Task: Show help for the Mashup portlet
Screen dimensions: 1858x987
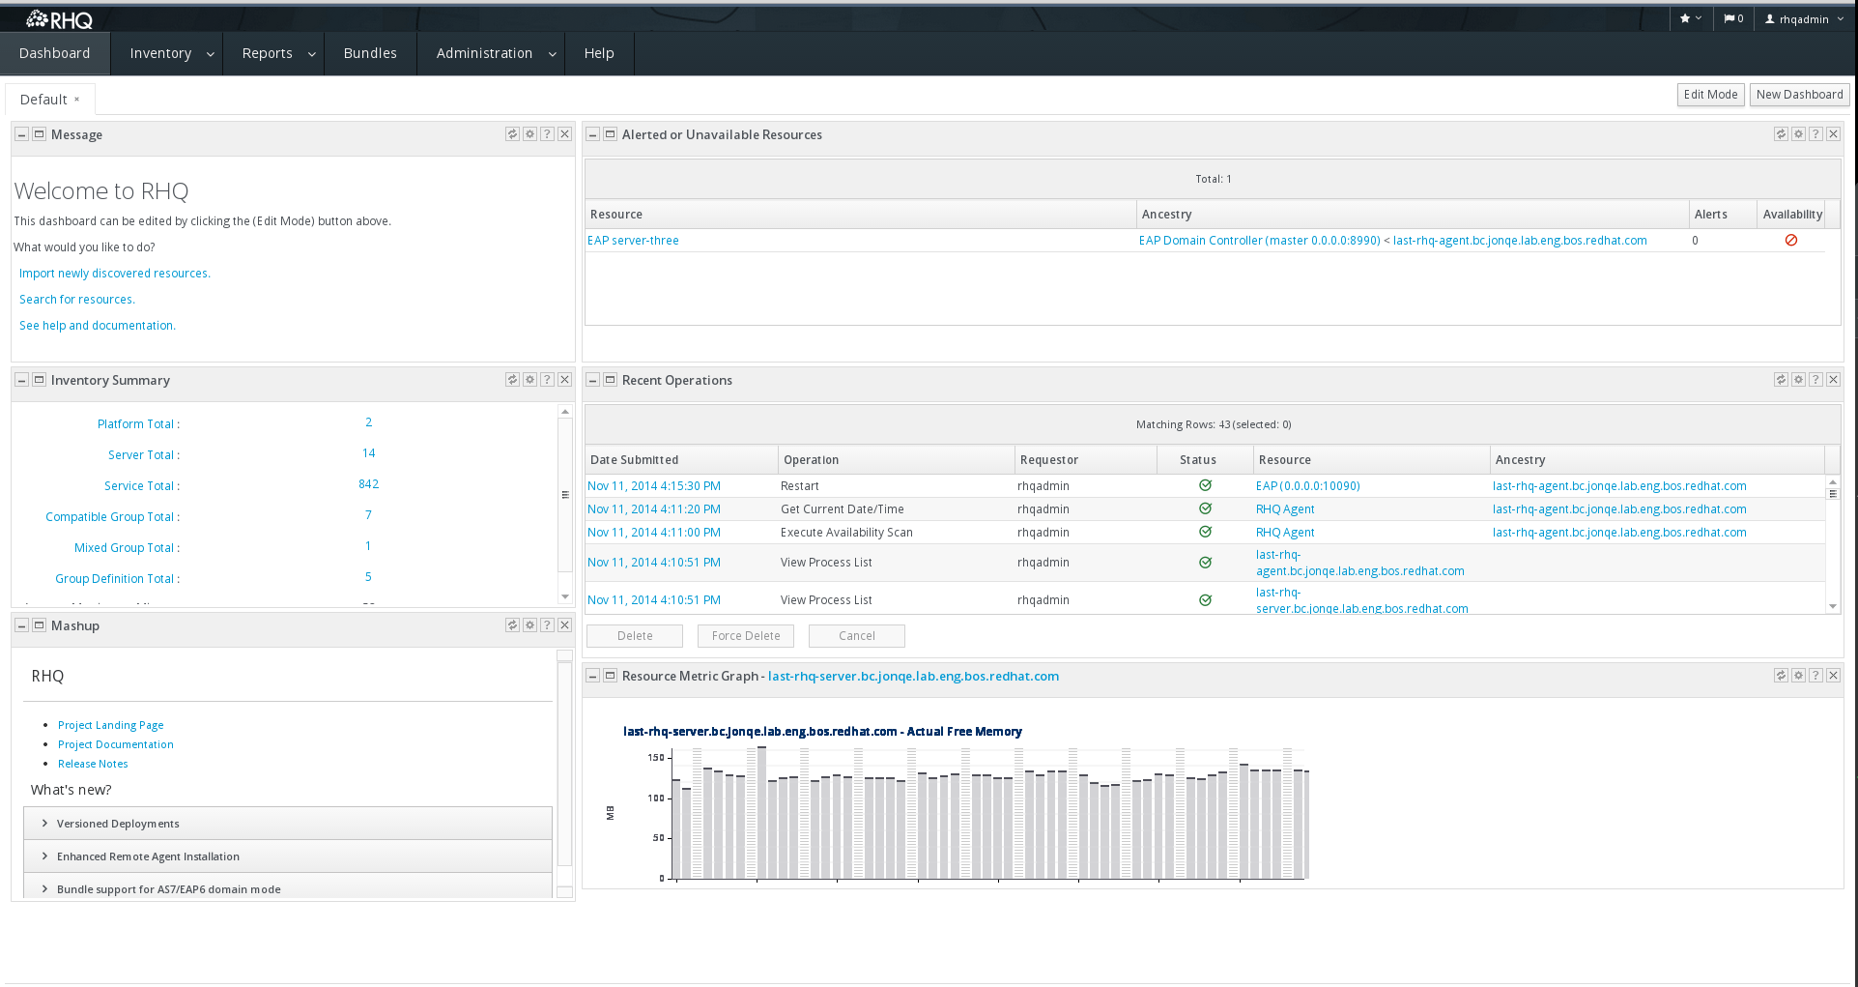Action: click(x=547, y=625)
